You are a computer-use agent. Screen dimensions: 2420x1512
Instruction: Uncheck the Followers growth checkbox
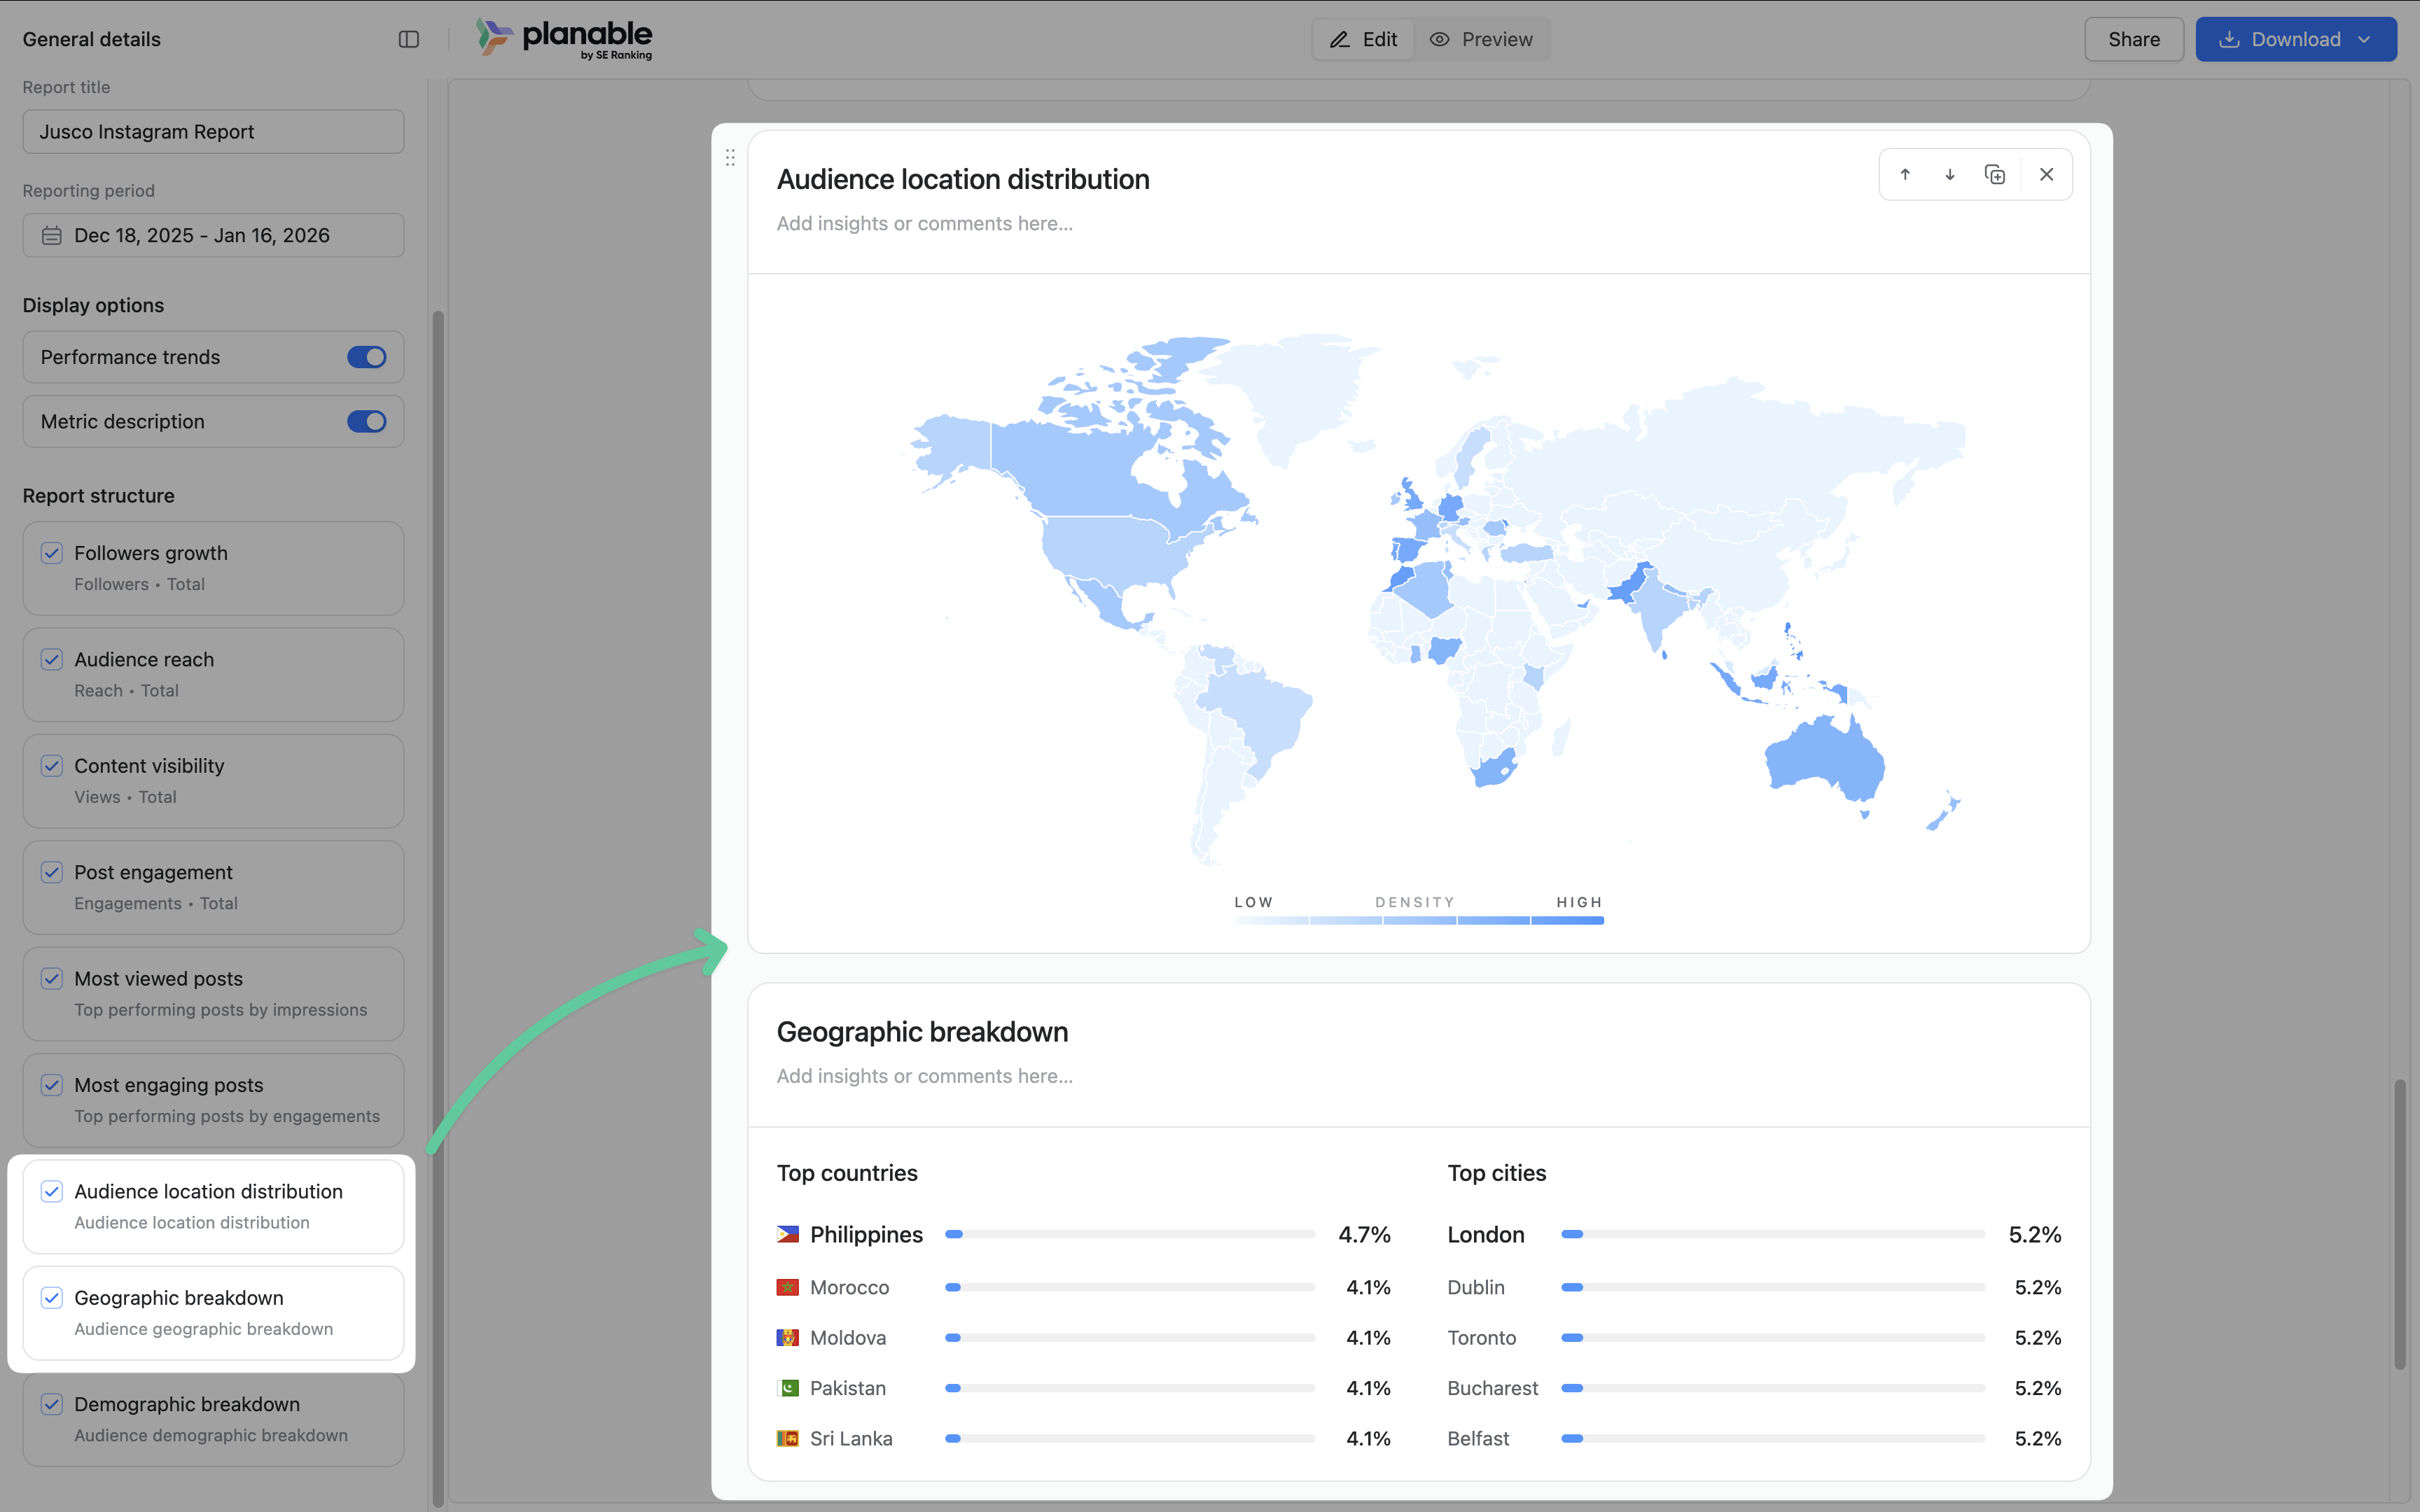pyautogui.click(x=52, y=553)
